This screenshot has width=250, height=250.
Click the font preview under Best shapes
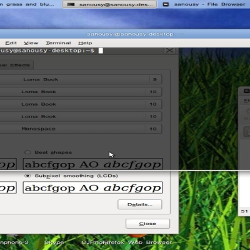click(x=92, y=164)
